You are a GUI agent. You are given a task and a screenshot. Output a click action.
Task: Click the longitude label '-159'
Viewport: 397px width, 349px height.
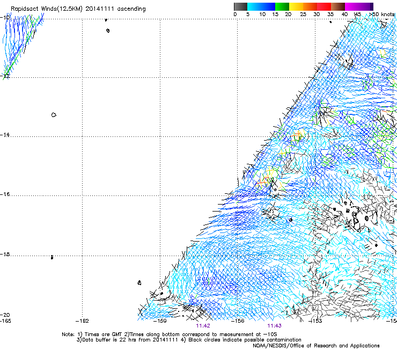(160, 321)
